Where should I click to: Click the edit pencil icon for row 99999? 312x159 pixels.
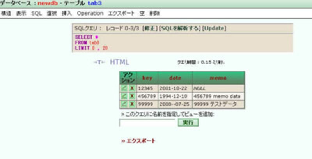coord(124,104)
